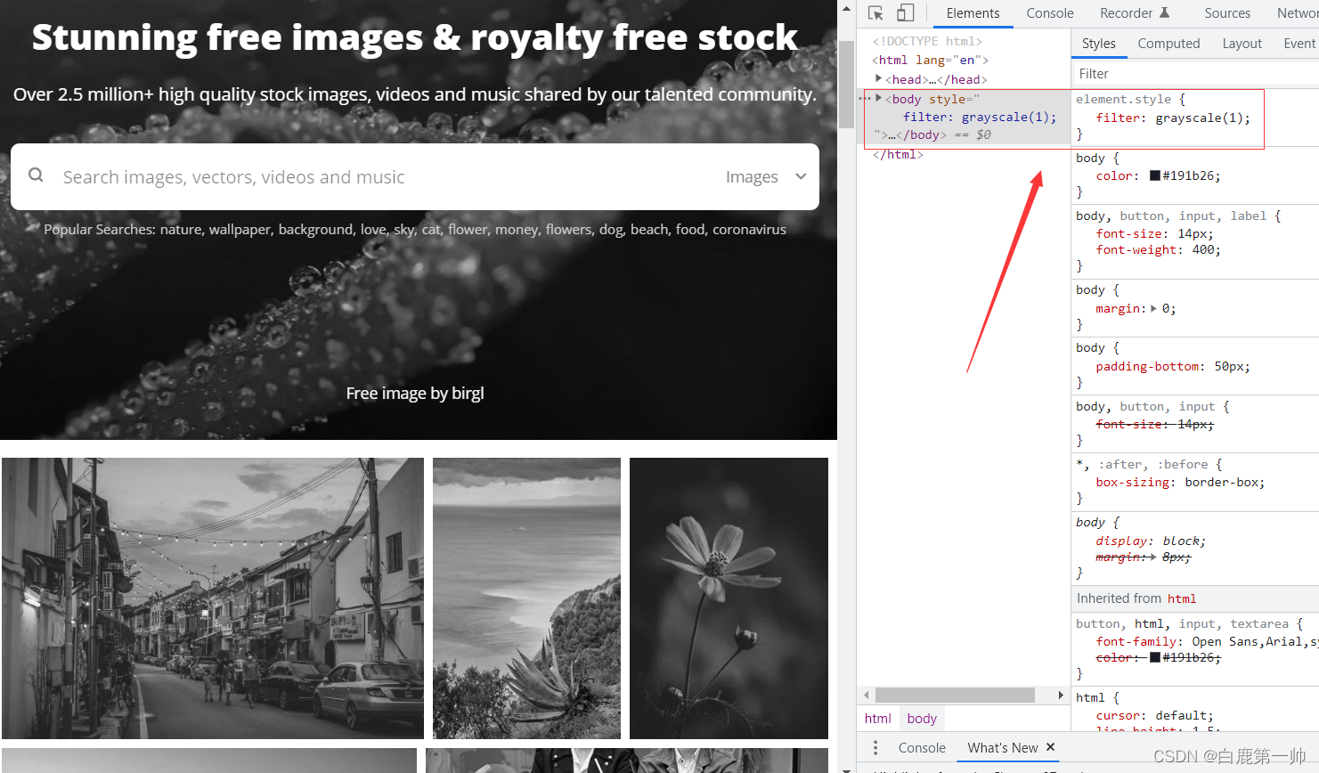Image resolution: width=1319 pixels, height=773 pixels.
Task: Click the search magnifier icon
Action: pyautogui.click(x=36, y=175)
